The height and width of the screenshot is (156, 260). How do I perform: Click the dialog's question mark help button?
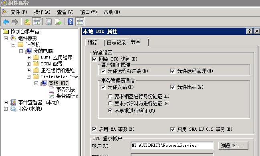tap(250, 31)
